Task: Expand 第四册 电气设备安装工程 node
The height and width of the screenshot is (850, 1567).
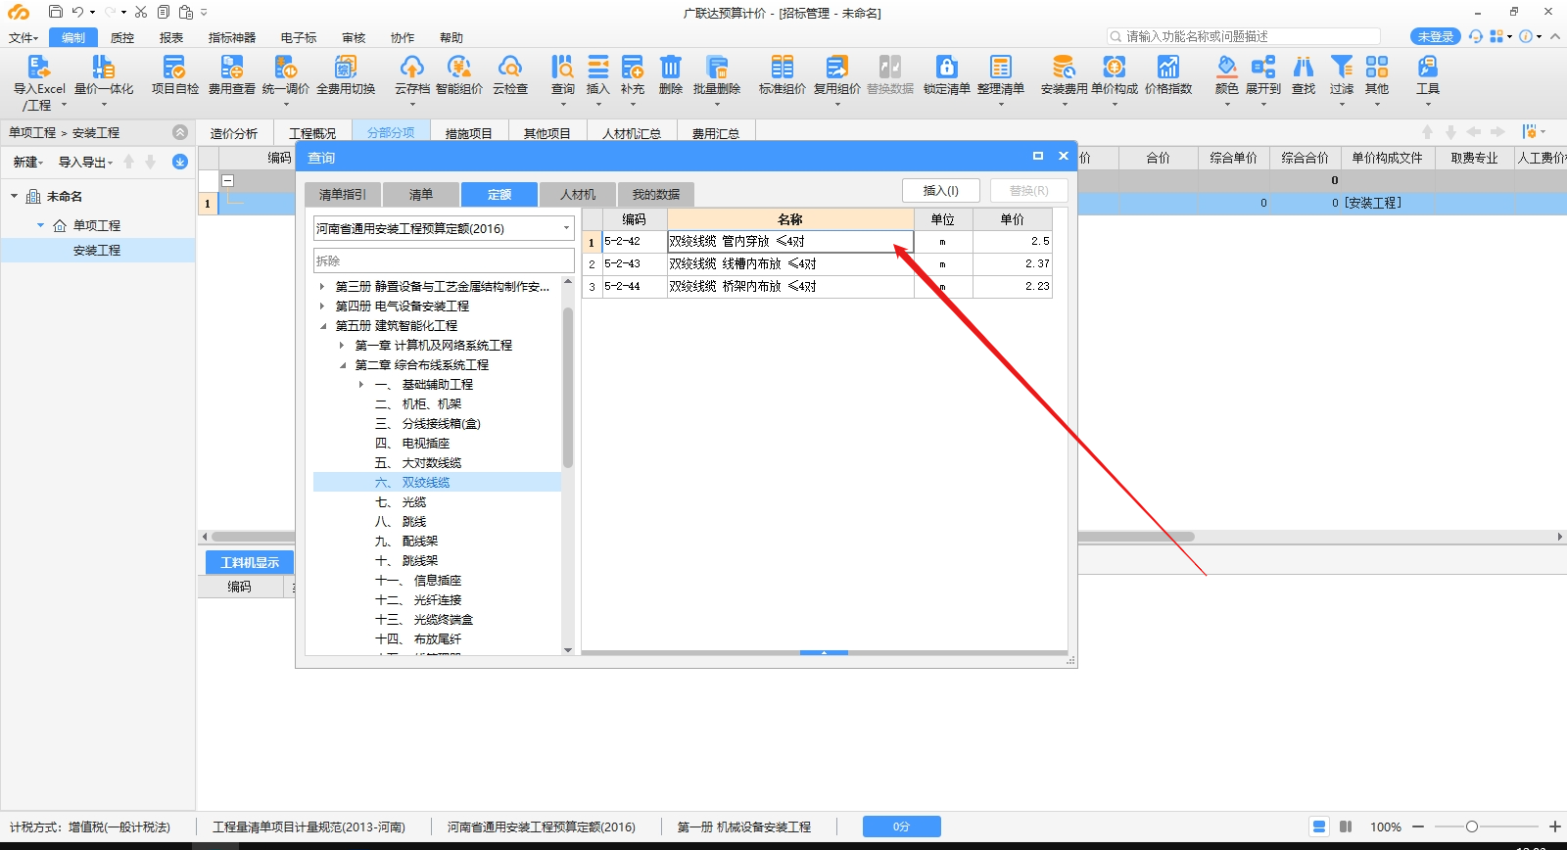Action: pos(322,307)
